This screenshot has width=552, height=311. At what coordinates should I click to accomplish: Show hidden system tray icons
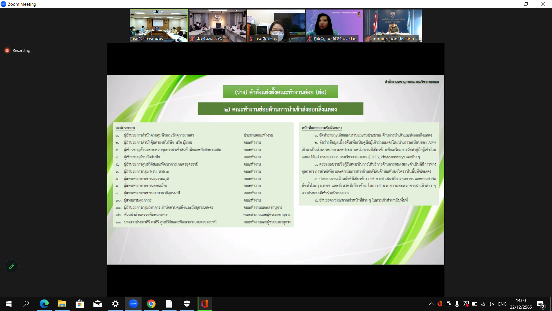pos(431,304)
